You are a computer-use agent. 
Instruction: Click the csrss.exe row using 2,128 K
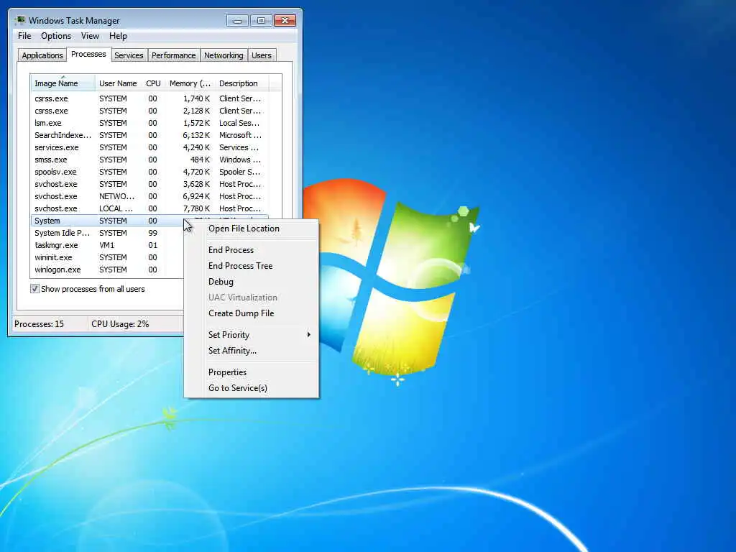pyautogui.click(x=149, y=111)
